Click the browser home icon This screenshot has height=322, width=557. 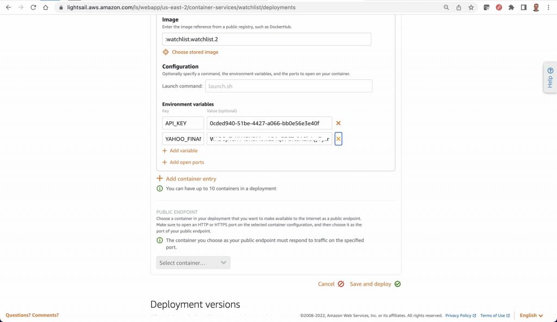point(46,8)
